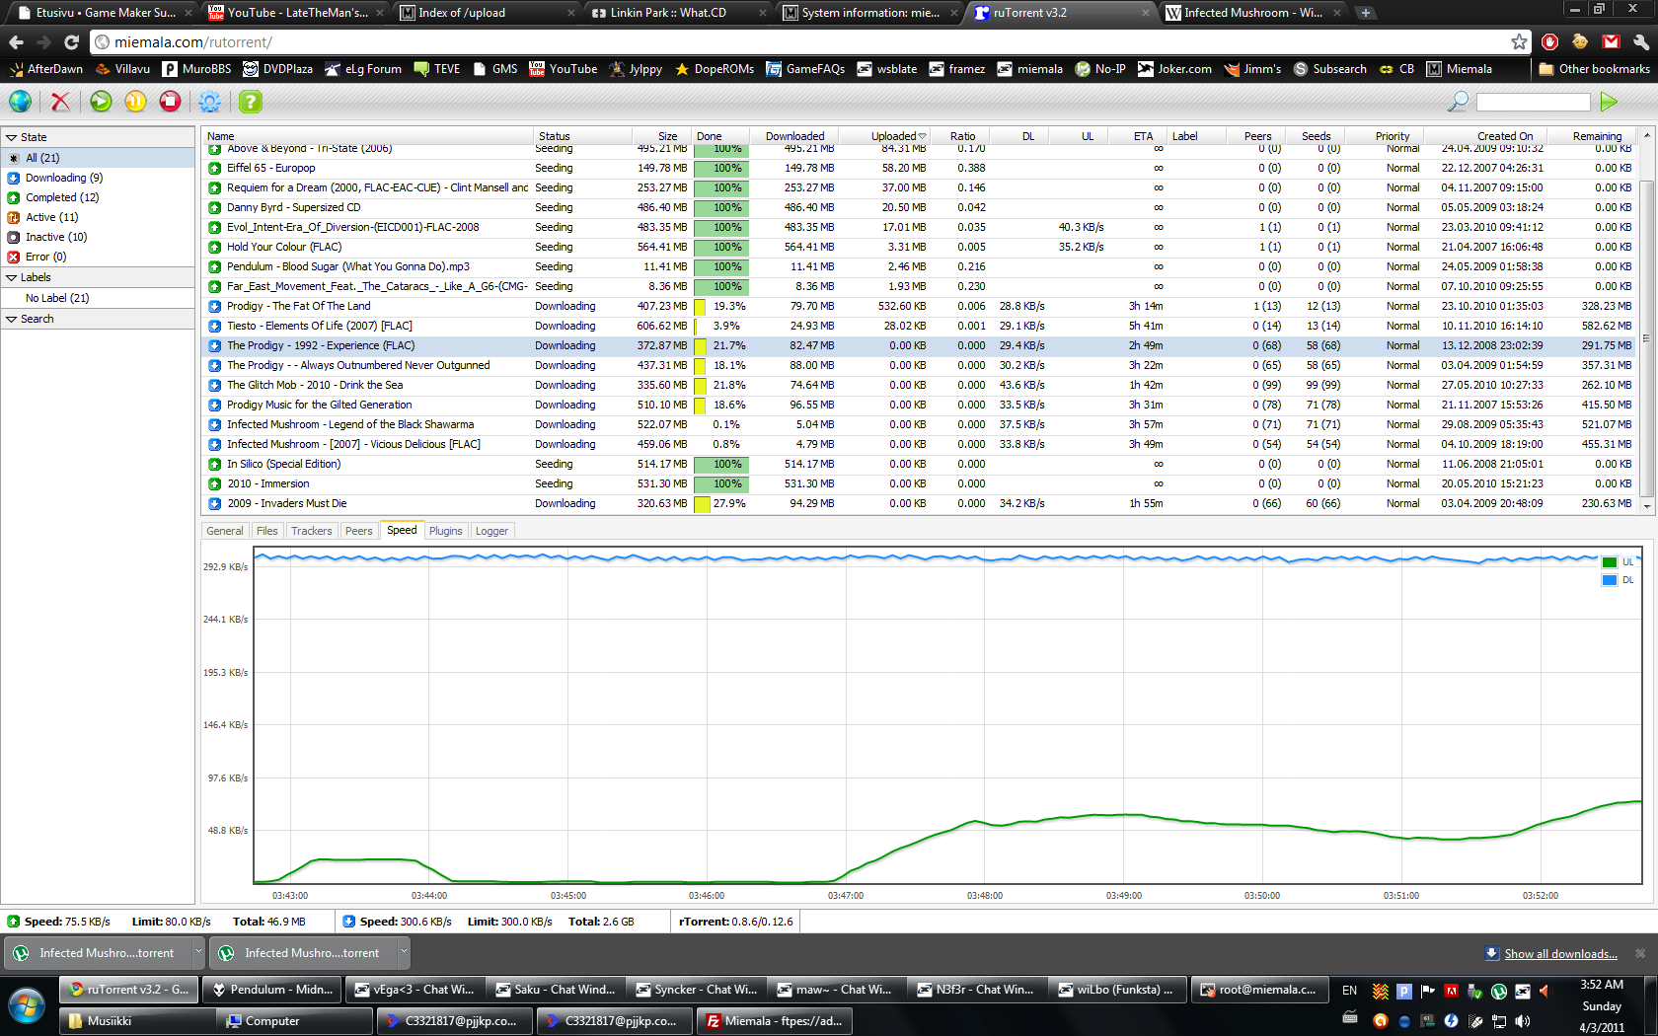1658x1036 pixels.
Task: Collapse the Labels panel
Action: click(12, 277)
